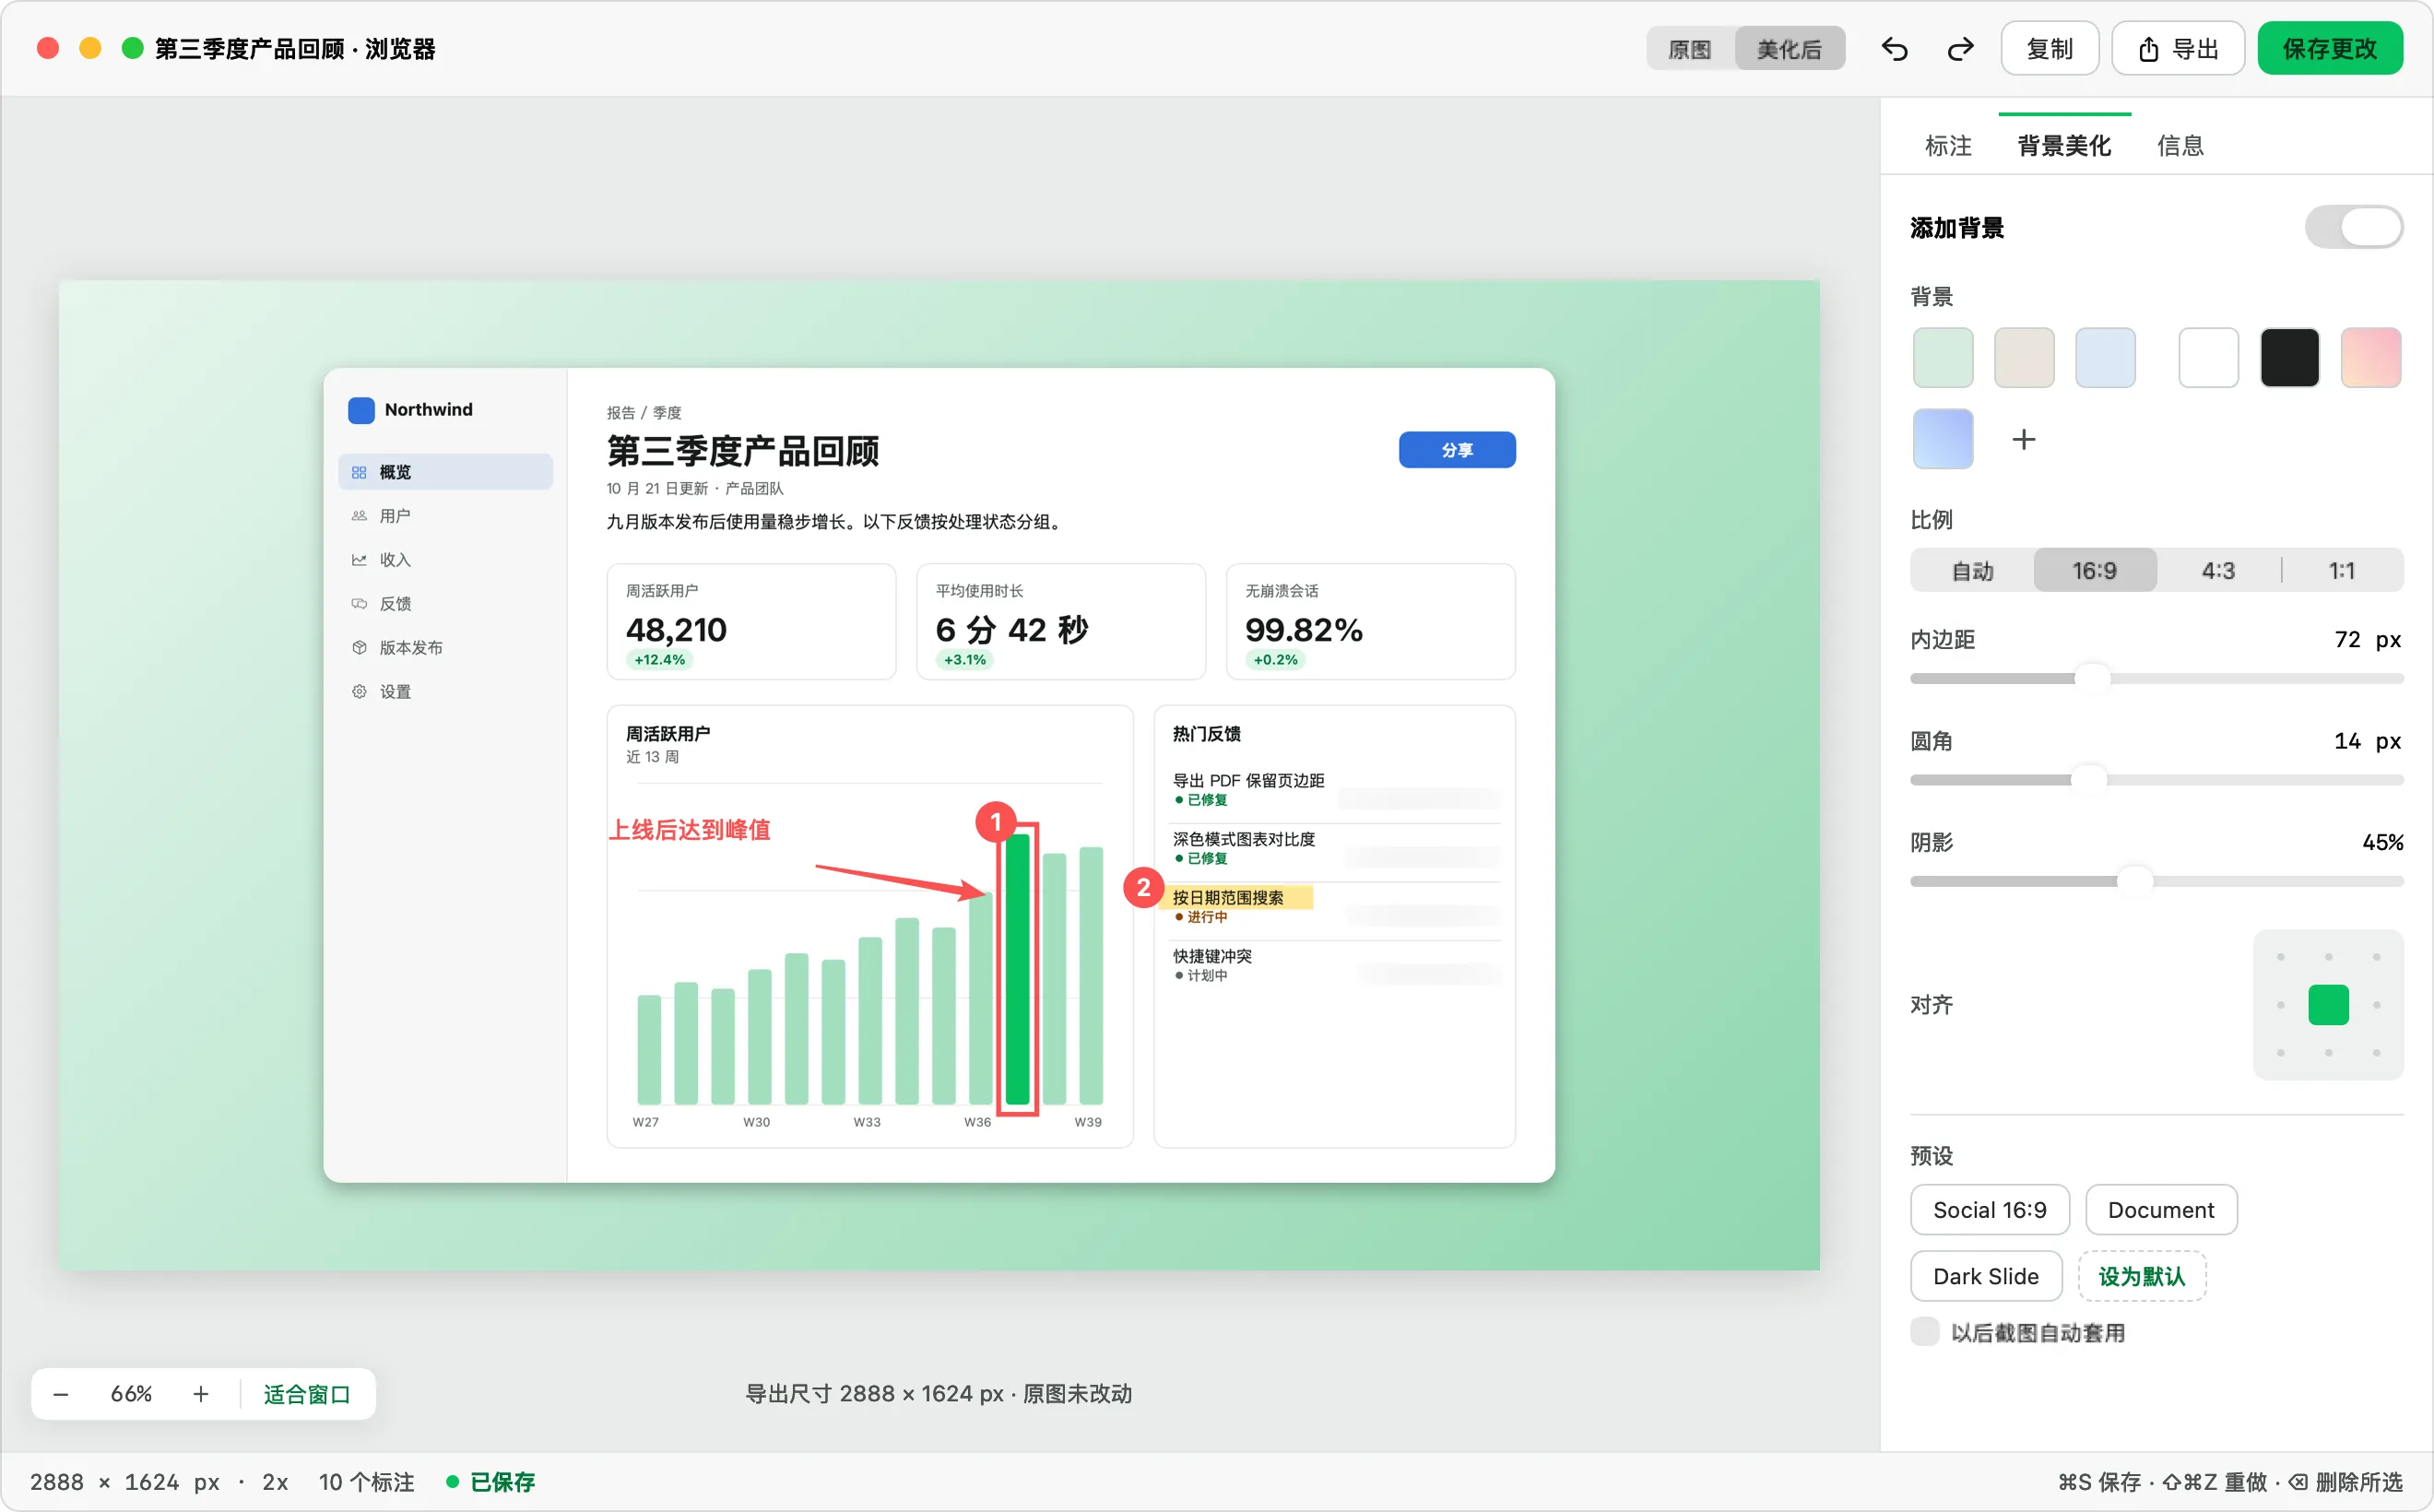Select the mint green background swatch
The width and height of the screenshot is (2434, 1512).
1942,357
